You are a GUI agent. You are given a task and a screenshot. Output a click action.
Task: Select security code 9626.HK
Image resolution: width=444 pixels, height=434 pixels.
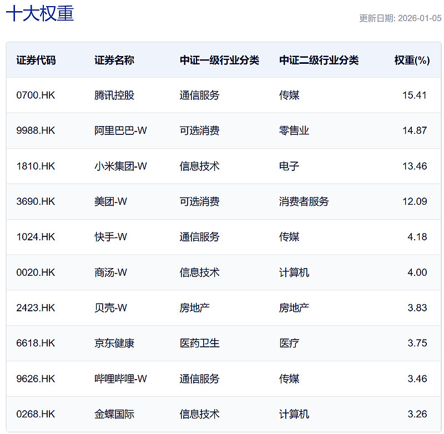36,379
